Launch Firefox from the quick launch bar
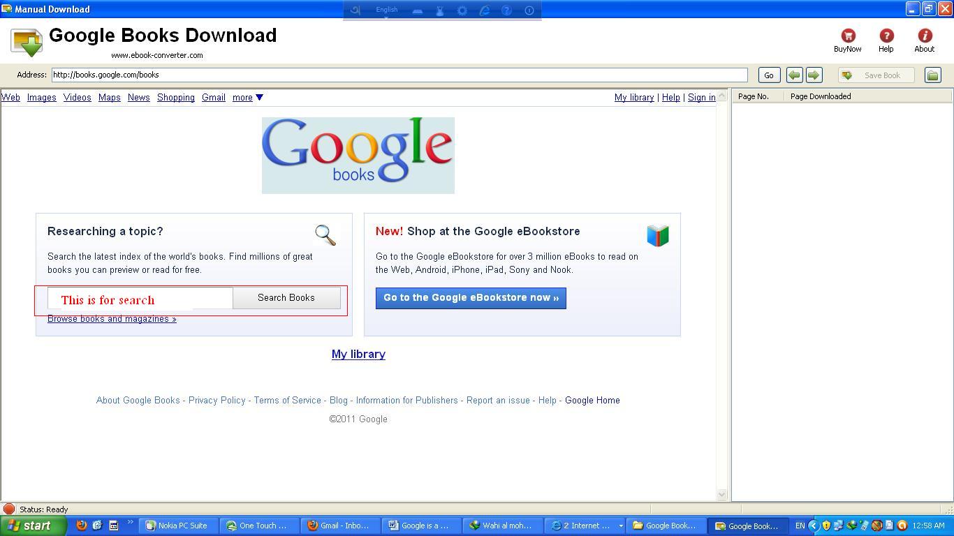954x536 pixels. point(82,526)
